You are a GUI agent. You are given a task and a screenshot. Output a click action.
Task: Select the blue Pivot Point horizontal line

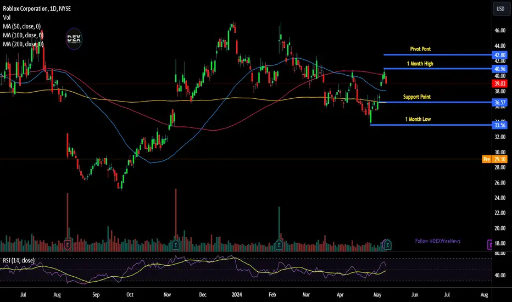[x=437, y=55]
